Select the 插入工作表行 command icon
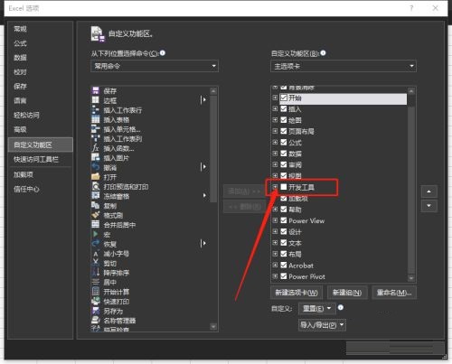Viewport: 452px width, 364px height. click(96, 110)
